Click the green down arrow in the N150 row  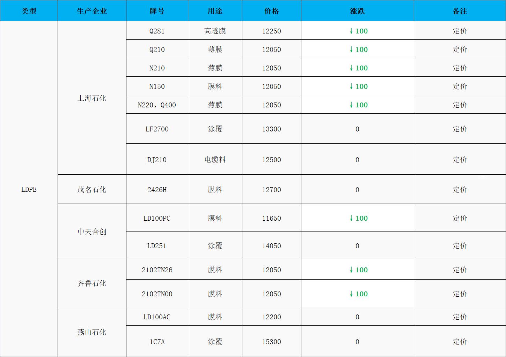351,86
